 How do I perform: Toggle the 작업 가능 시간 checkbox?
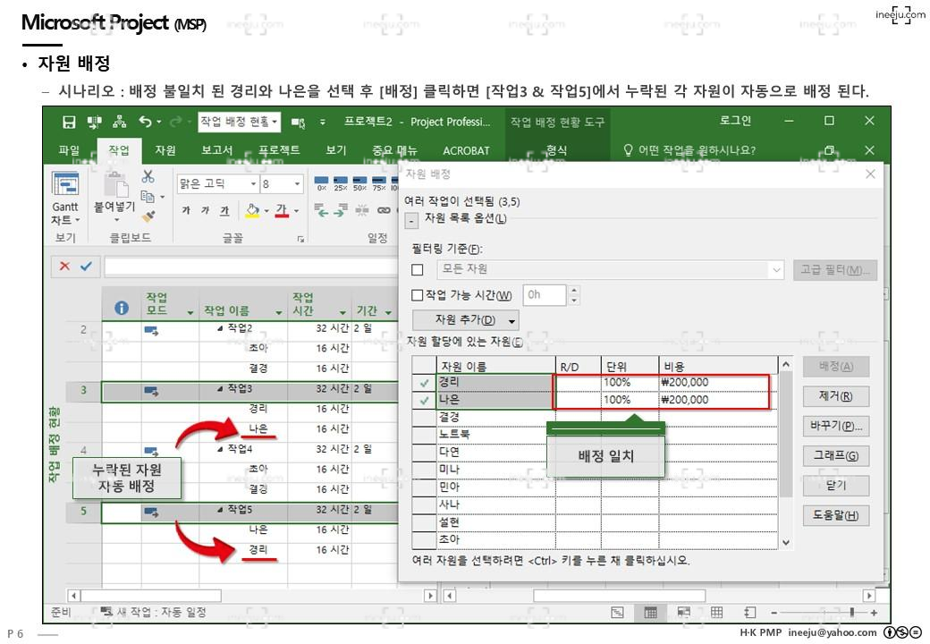(x=417, y=295)
